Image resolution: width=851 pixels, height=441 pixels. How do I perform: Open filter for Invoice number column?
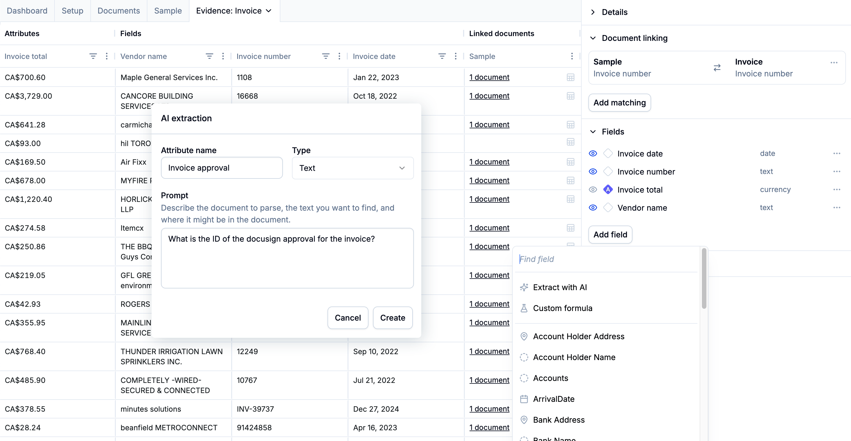tap(326, 56)
